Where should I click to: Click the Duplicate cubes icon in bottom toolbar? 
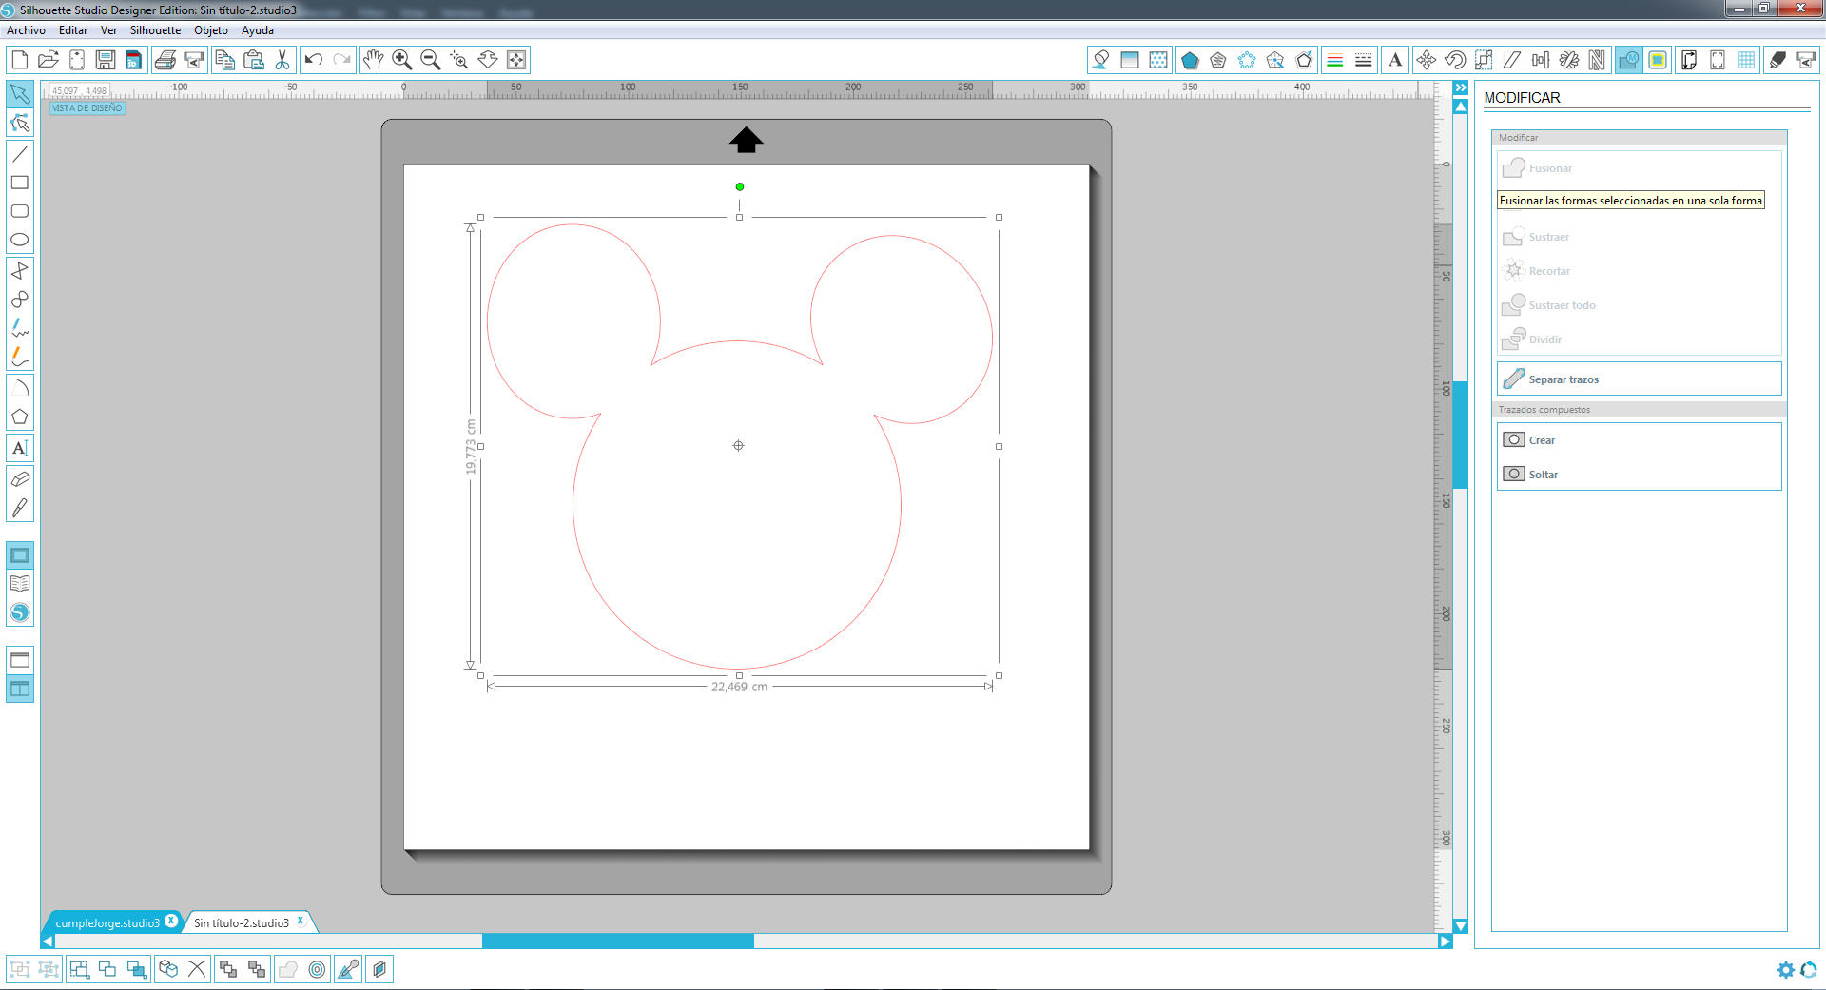click(x=168, y=969)
